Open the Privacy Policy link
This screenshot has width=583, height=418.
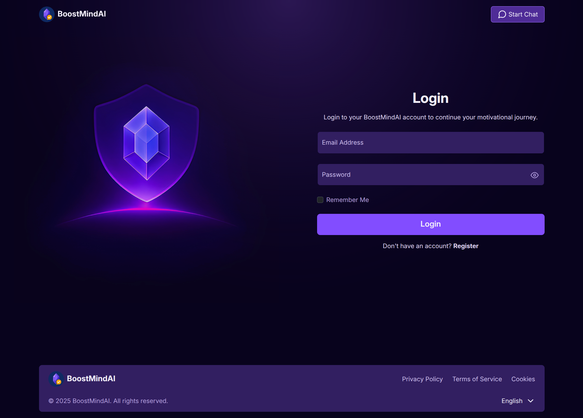pyautogui.click(x=422, y=379)
